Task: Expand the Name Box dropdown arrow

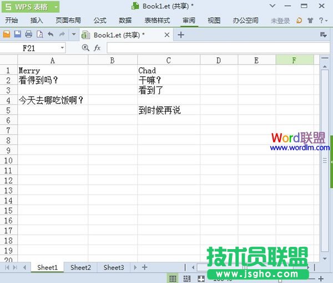Action: coord(61,48)
